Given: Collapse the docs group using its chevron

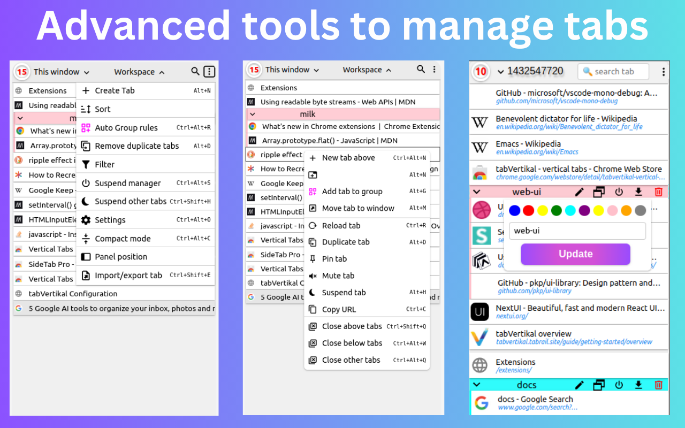Looking at the screenshot, I should point(477,385).
